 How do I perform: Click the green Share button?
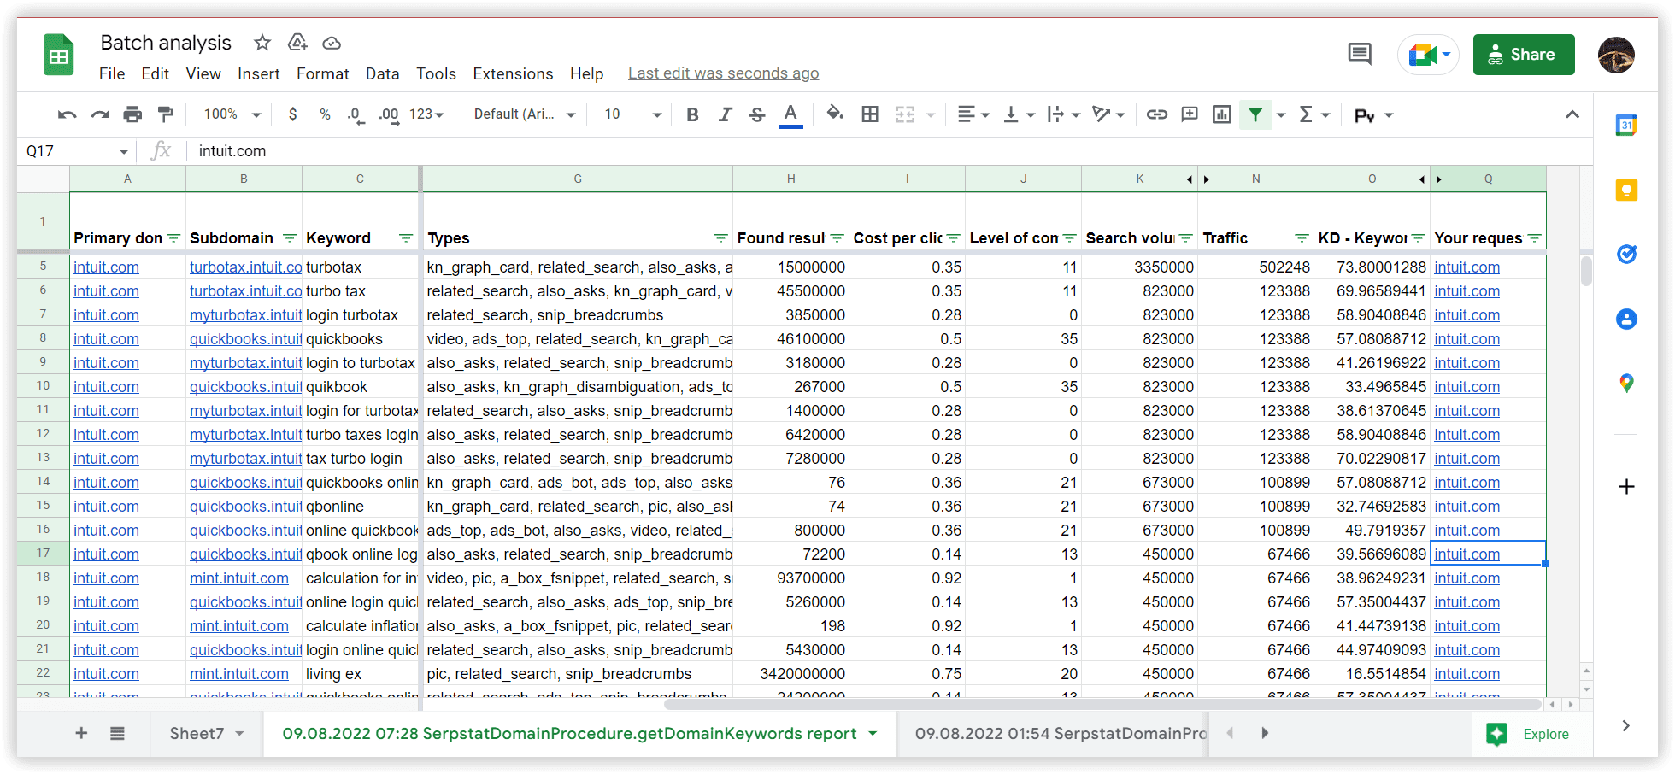(1524, 55)
